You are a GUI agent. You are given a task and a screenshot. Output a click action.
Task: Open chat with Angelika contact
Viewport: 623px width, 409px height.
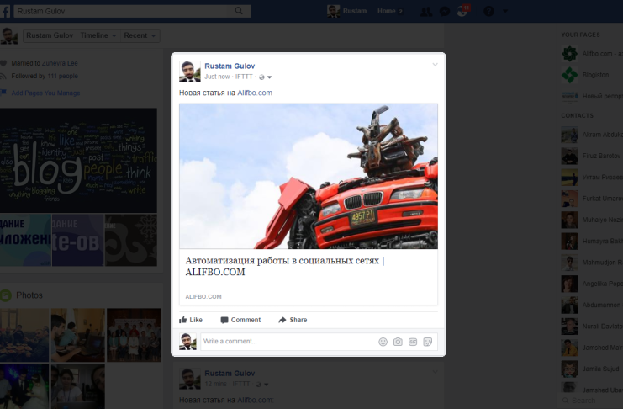[x=592, y=284]
